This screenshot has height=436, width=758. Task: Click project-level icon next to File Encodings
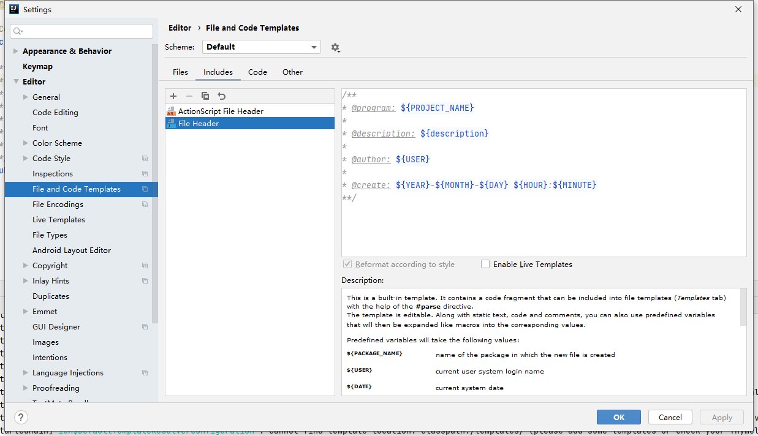click(x=145, y=205)
